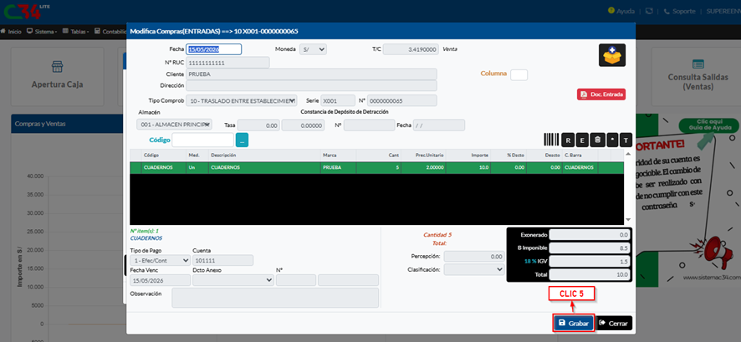
Task: Open the Moneda currency dropdown
Action: point(313,49)
